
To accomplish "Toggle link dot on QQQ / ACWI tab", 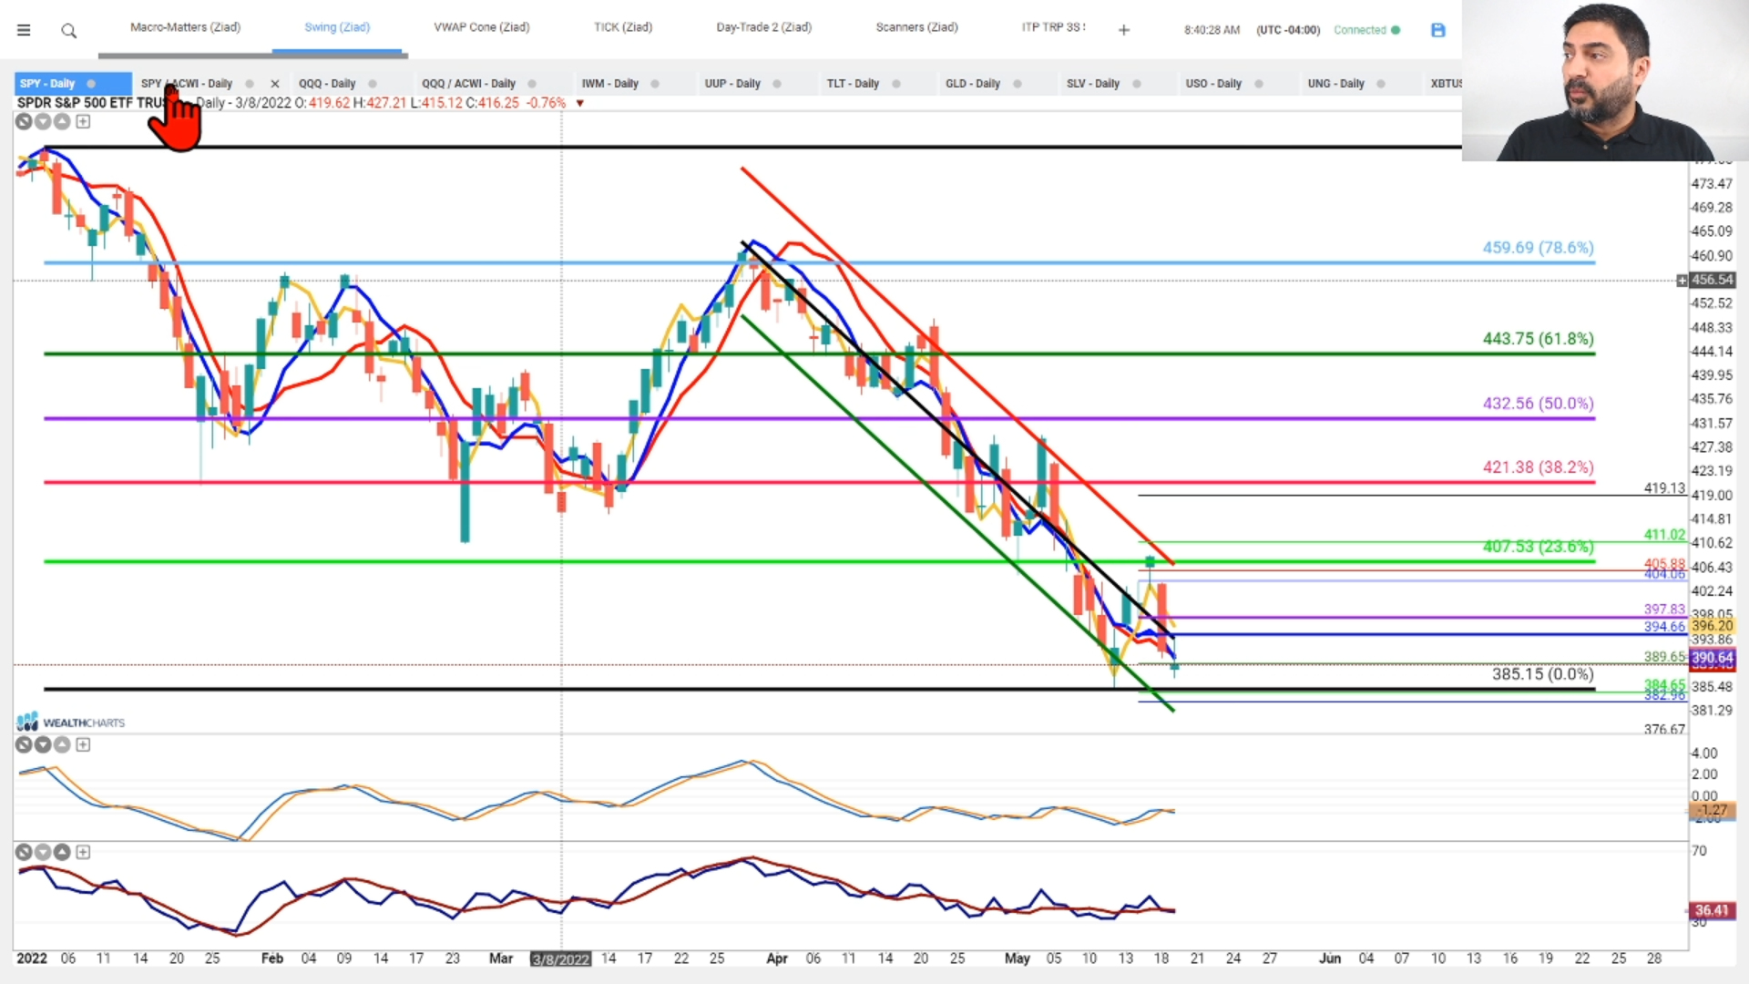I will tap(532, 84).
